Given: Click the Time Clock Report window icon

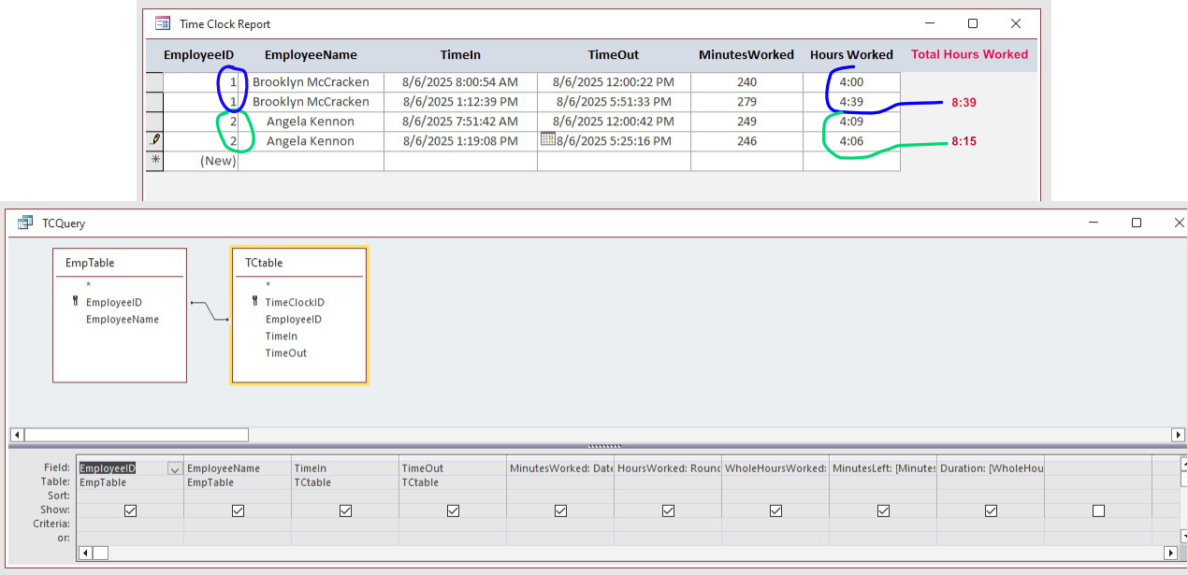Looking at the screenshot, I should pyautogui.click(x=163, y=23).
